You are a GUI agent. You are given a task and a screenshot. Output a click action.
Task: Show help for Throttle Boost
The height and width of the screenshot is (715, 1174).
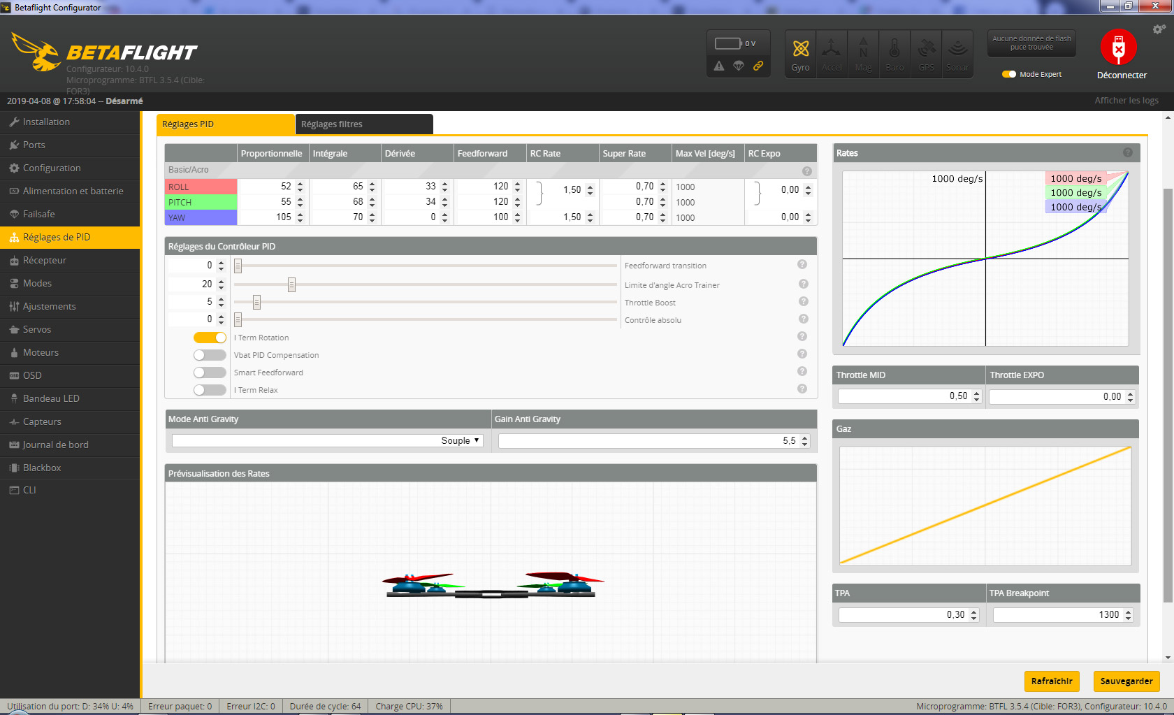[x=804, y=301]
